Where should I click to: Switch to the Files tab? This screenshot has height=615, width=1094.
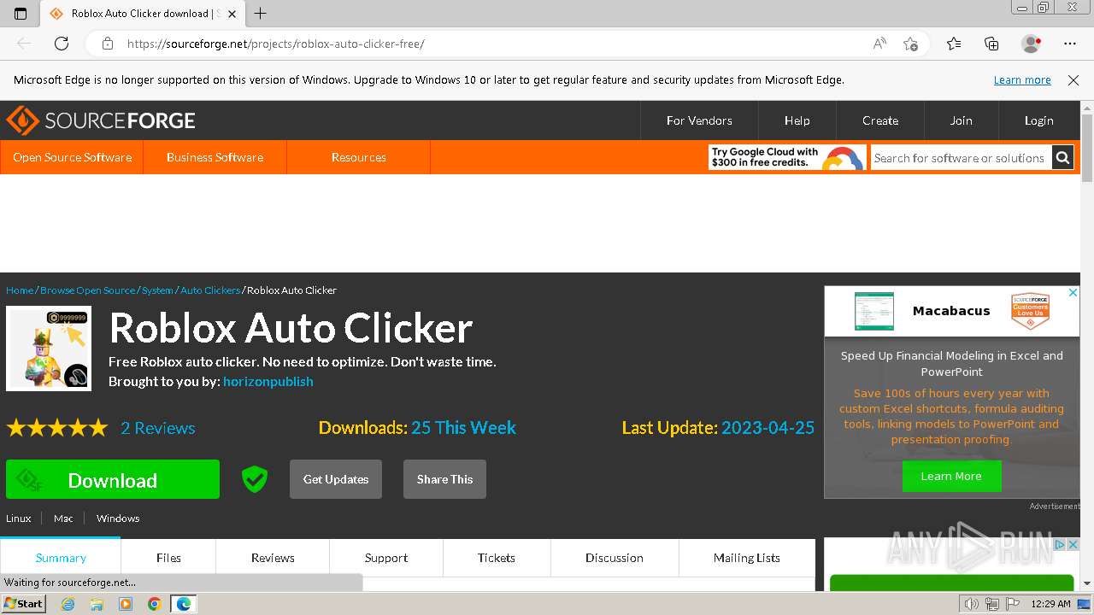pos(168,558)
